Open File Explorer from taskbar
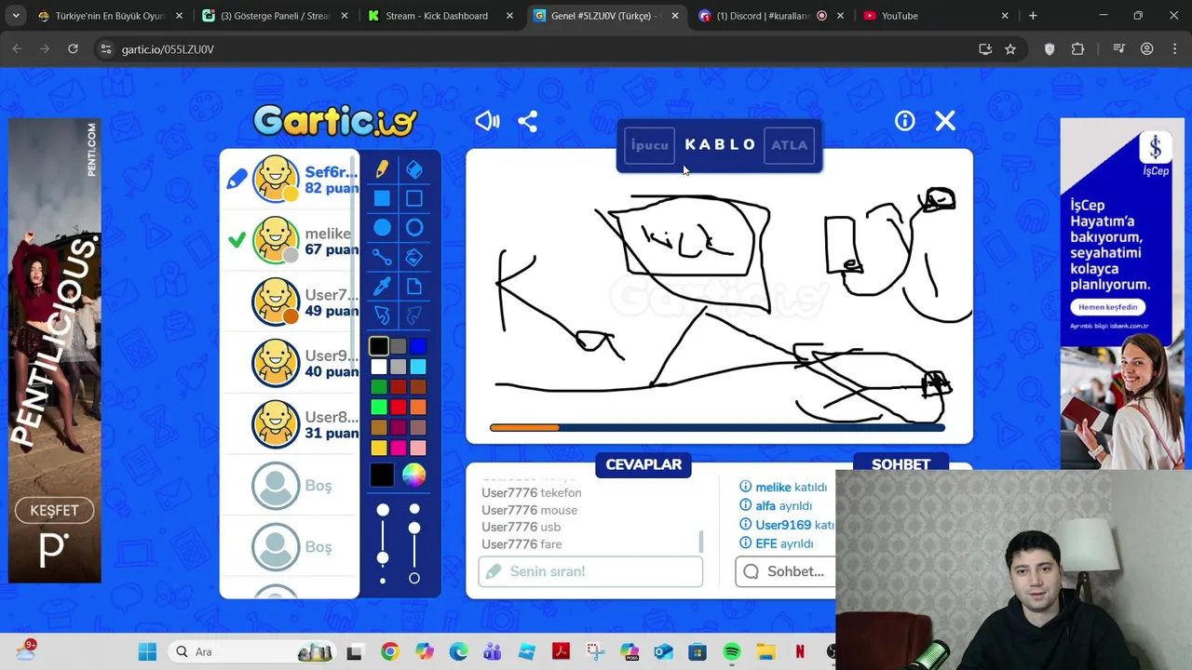This screenshot has width=1192, height=670. [765, 652]
